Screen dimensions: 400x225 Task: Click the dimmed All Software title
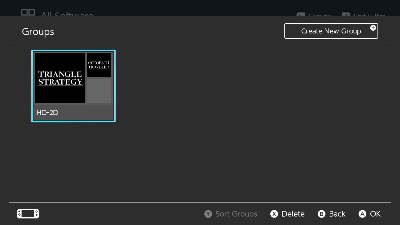click(x=67, y=14)
